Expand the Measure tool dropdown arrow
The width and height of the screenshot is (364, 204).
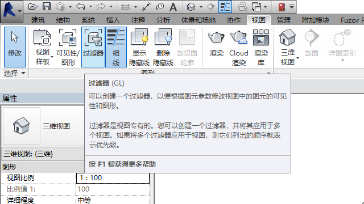click(135, 7)
